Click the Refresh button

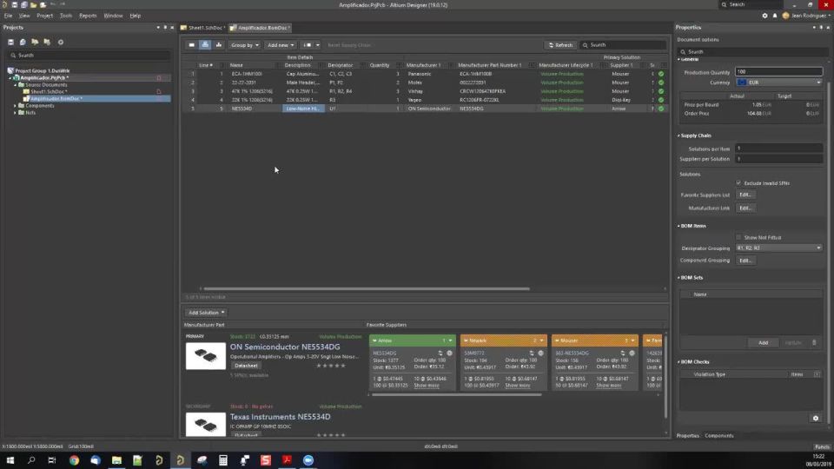pos(560,45)
